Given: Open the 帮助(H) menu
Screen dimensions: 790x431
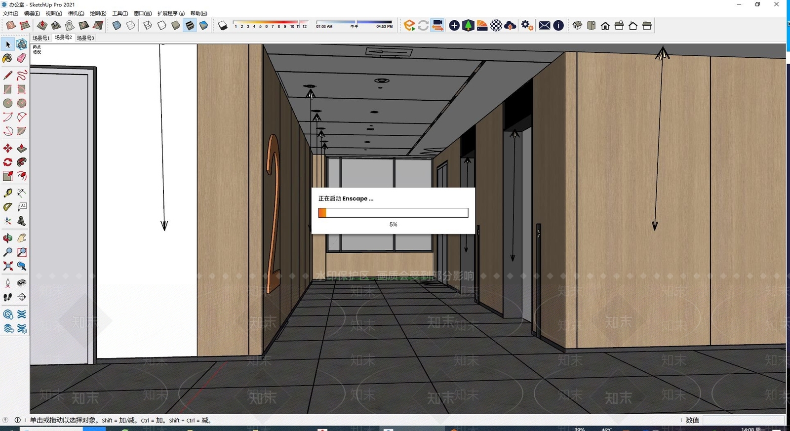Looking at the screenshot, I should (199, 13).
